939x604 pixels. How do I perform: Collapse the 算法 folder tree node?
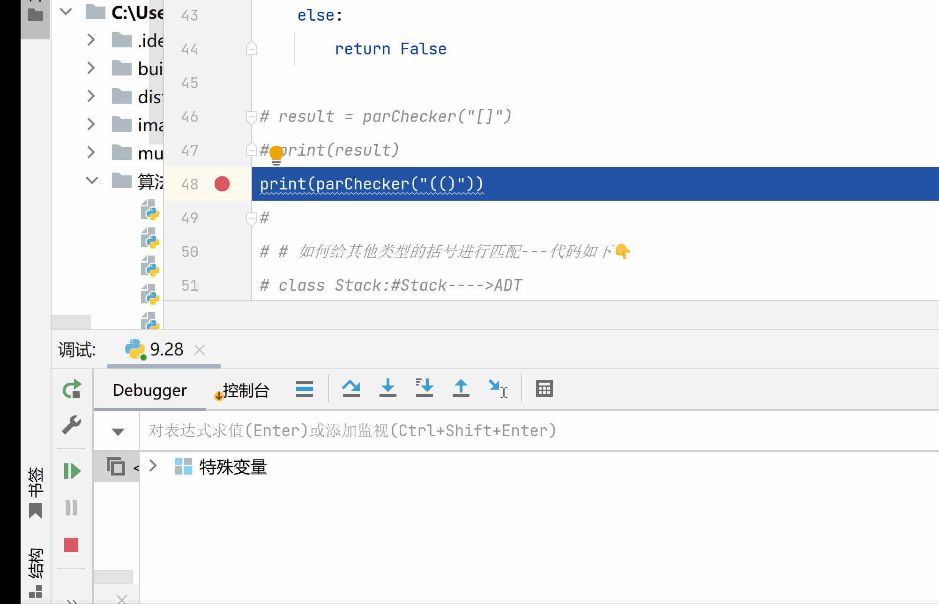tap(92, 180)
